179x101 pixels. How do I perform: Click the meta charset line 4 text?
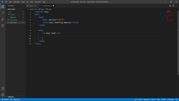point(53,20)
